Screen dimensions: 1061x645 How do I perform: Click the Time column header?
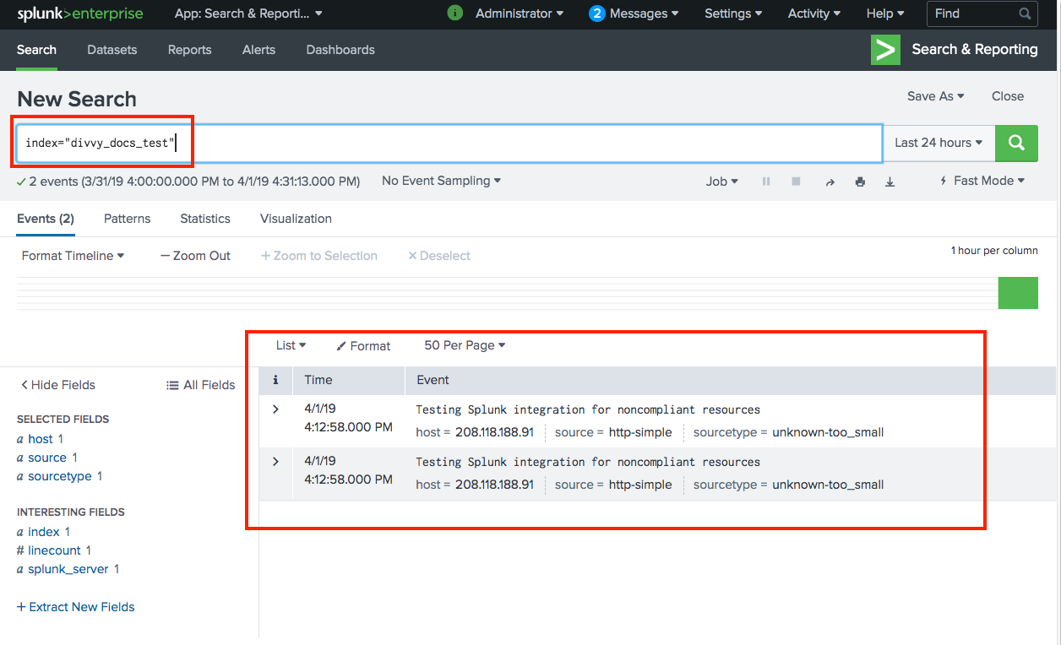click(318, 380)
